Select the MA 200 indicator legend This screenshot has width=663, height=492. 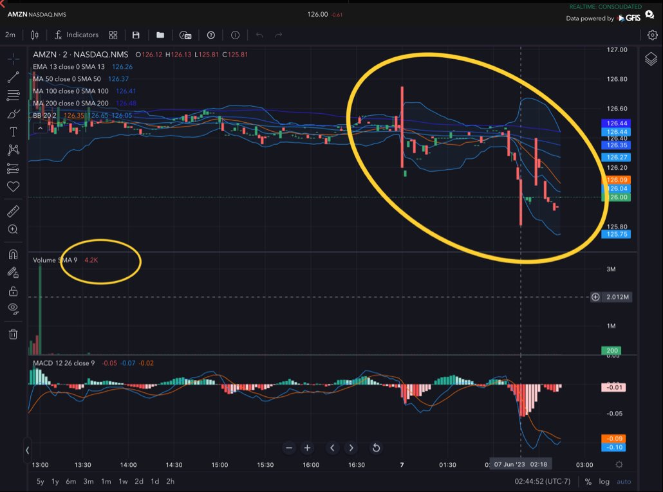(x=71, y=104)
